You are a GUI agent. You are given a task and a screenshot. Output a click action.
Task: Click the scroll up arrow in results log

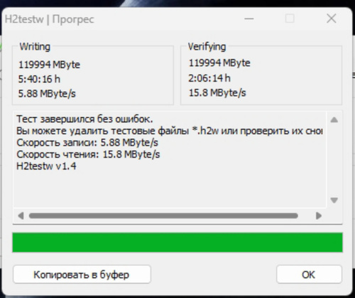tap(334, 120)
